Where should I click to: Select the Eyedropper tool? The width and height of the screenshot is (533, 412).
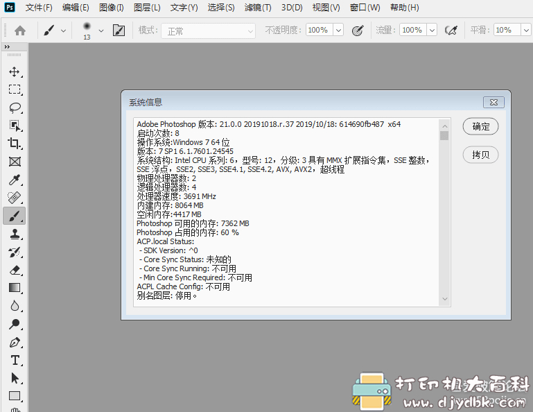(15, 180)
